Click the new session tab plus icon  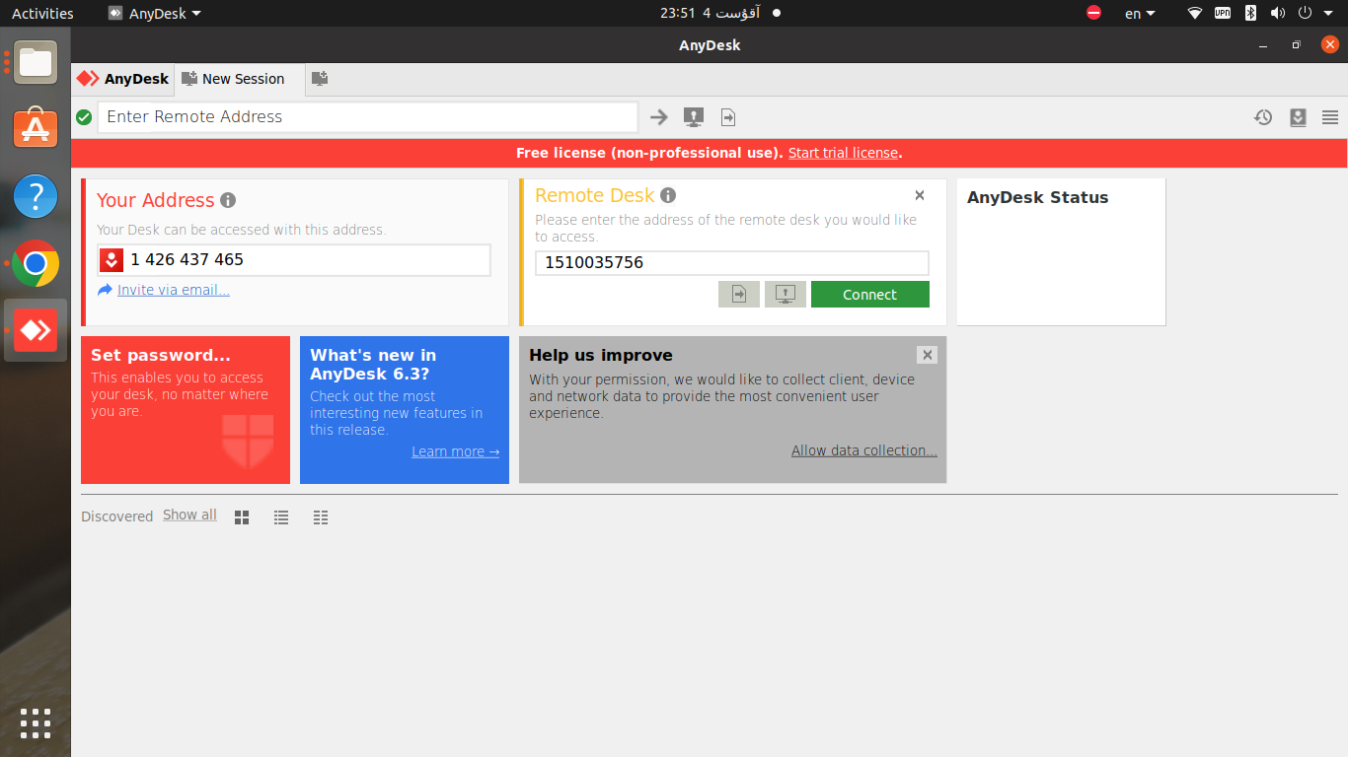coord(320,79)
